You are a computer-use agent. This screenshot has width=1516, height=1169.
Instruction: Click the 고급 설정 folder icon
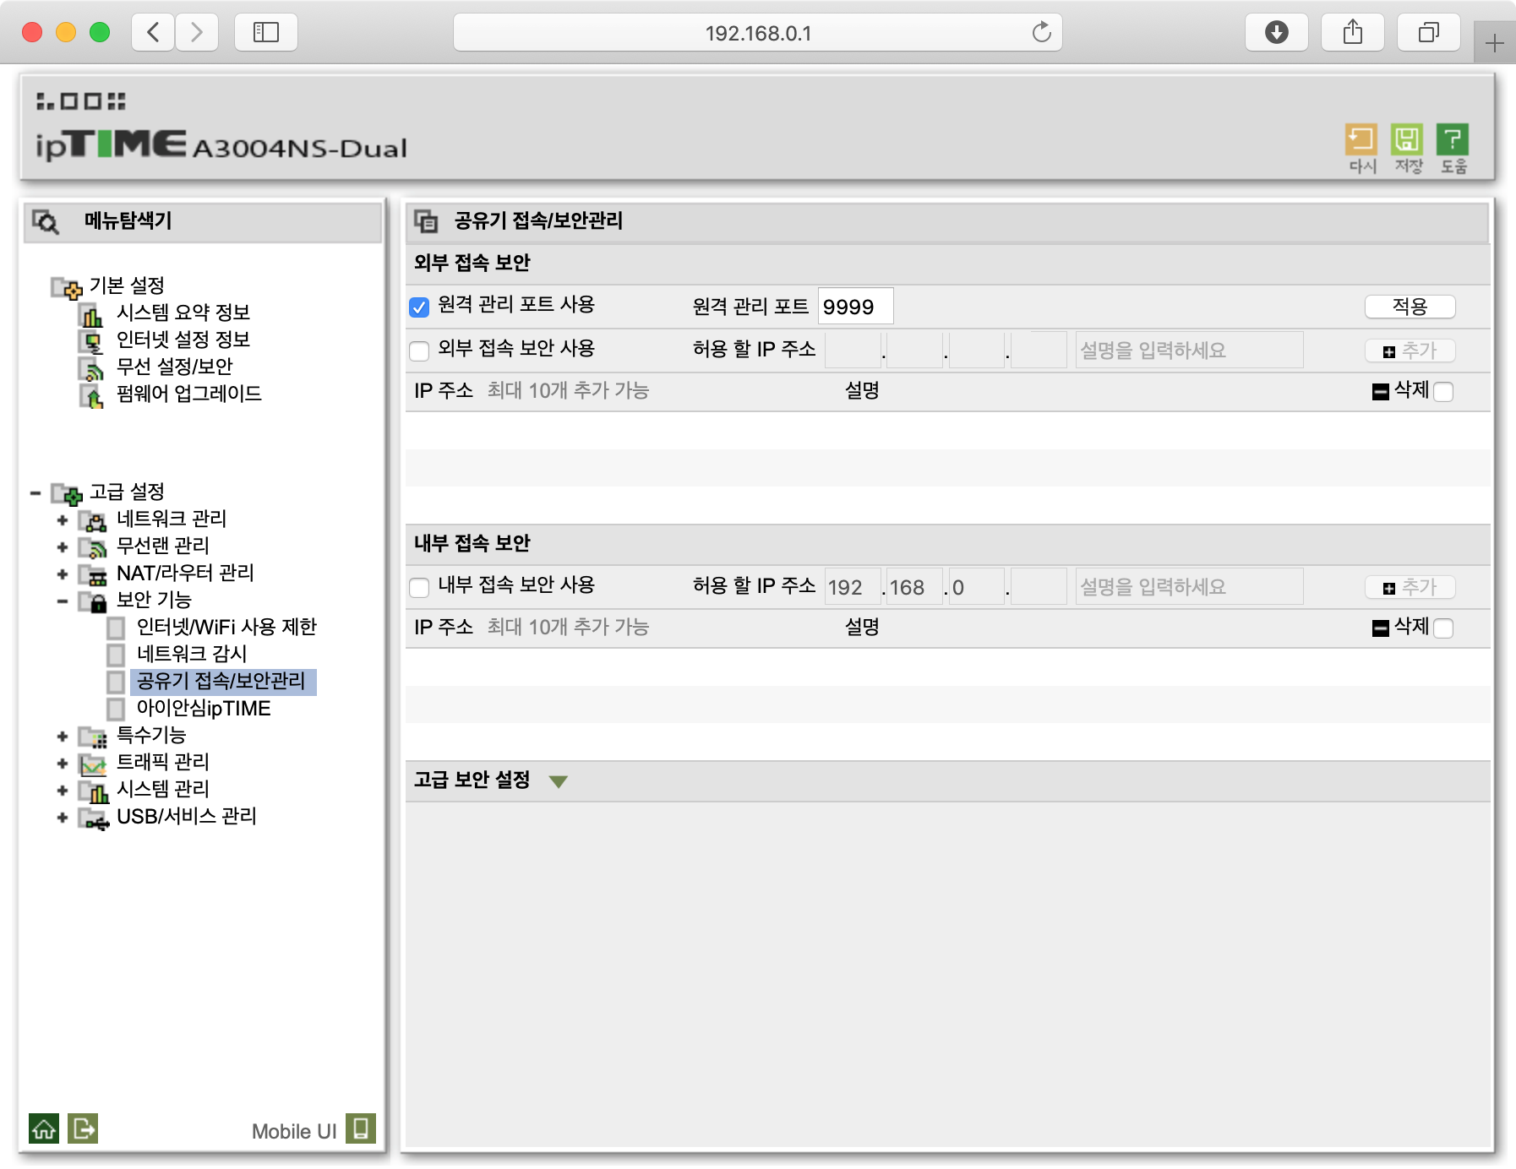click(x=67, y=494)
